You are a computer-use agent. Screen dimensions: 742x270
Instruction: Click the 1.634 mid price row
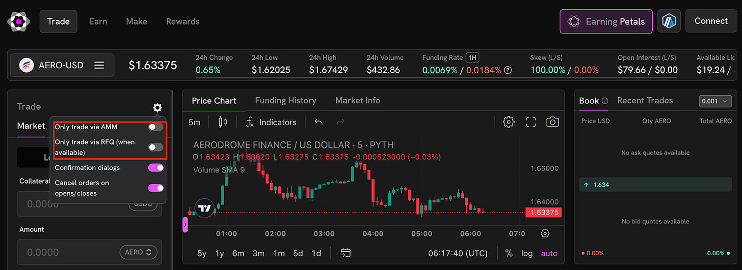(655, 185)
